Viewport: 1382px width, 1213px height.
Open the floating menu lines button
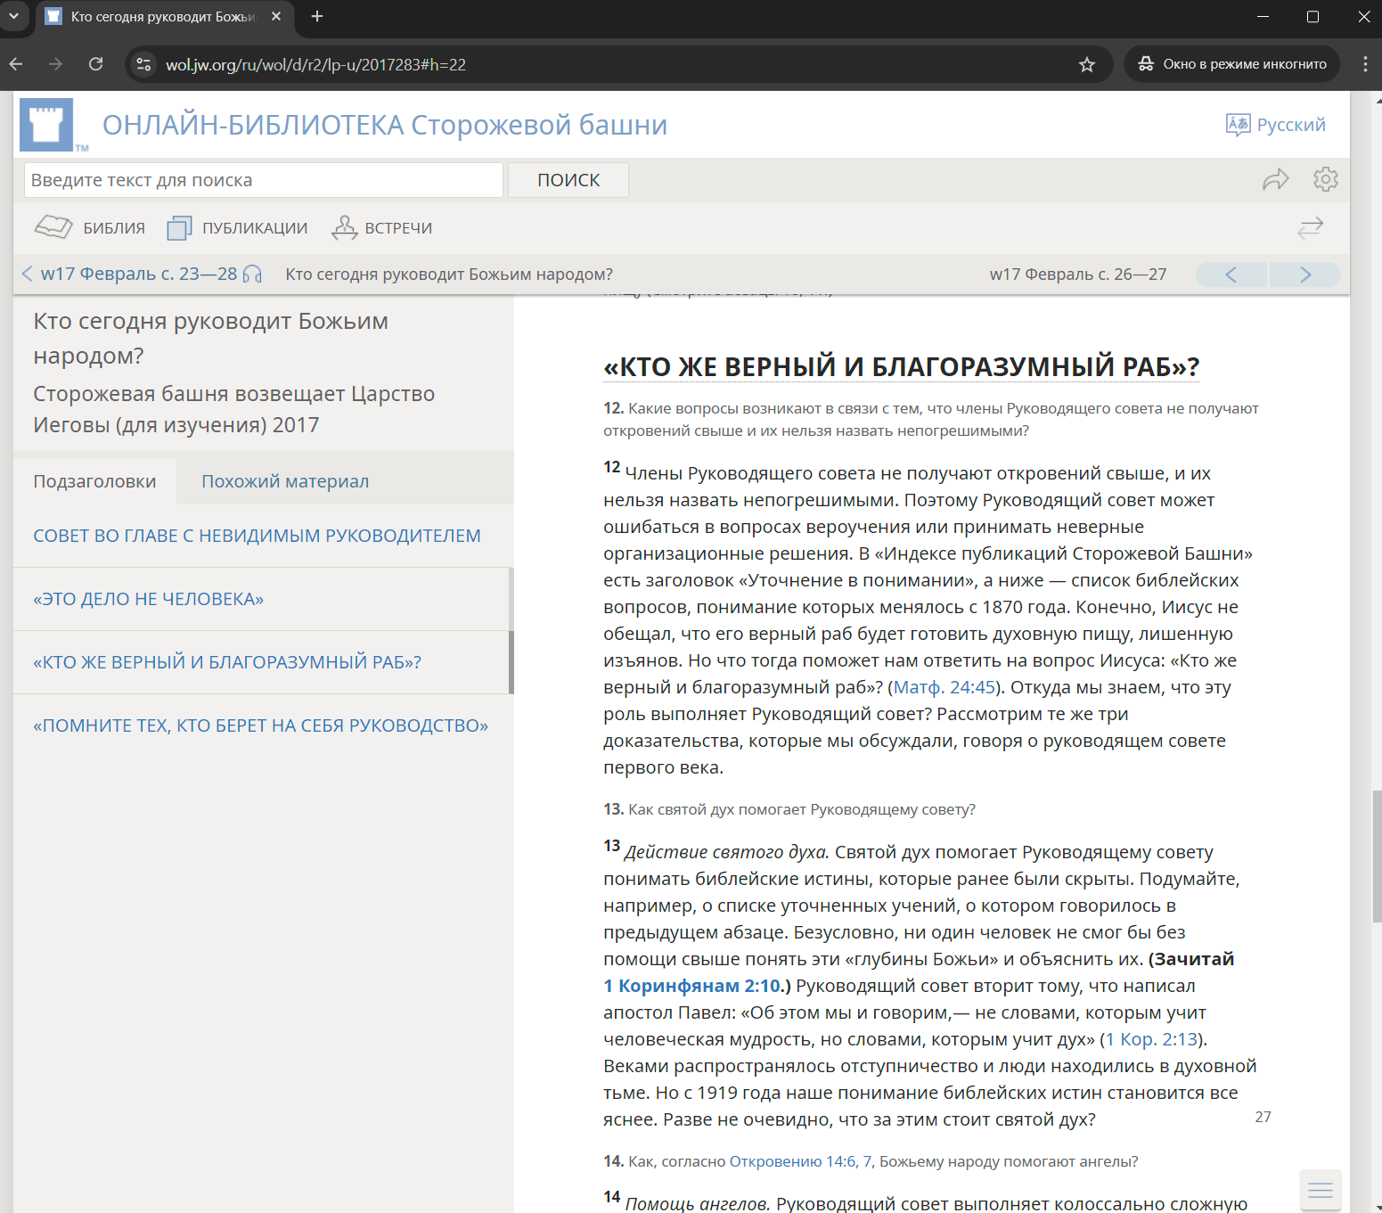1321,1190
